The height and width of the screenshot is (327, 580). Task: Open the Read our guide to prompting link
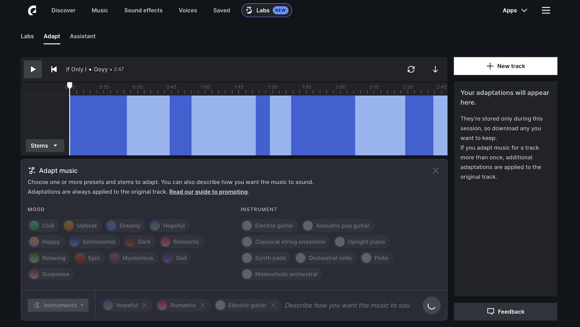[208, 192]
